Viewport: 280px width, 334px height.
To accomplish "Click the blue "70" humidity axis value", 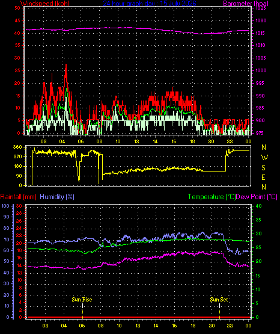I will point(7,240).
